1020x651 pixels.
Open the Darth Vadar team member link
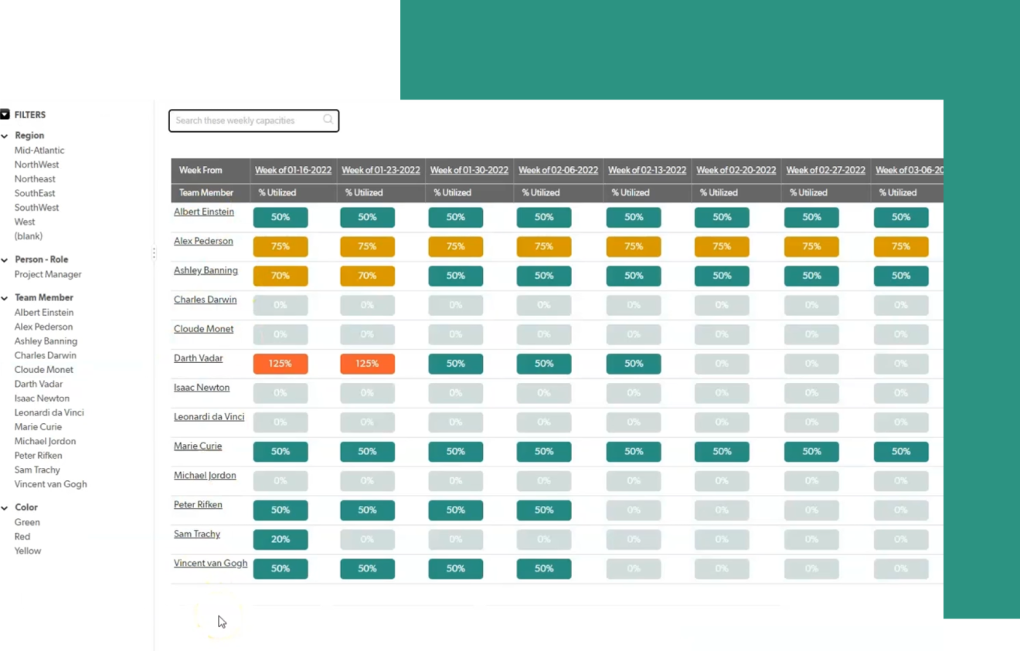(198, 358)
